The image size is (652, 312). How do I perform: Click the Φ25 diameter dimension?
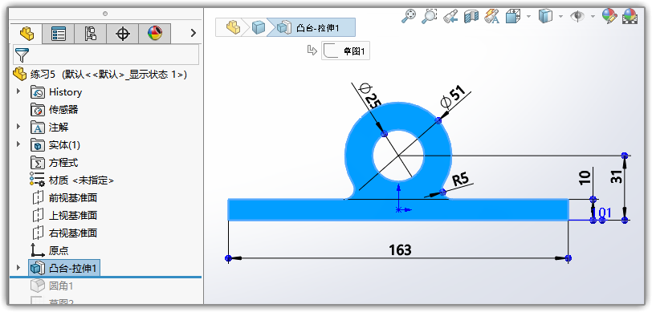click(x=369, y=96)
